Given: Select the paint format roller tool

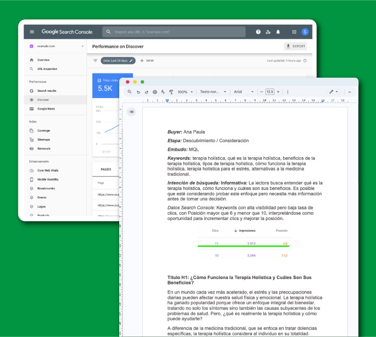Looking at the screenshot, I should pos(171,92).
